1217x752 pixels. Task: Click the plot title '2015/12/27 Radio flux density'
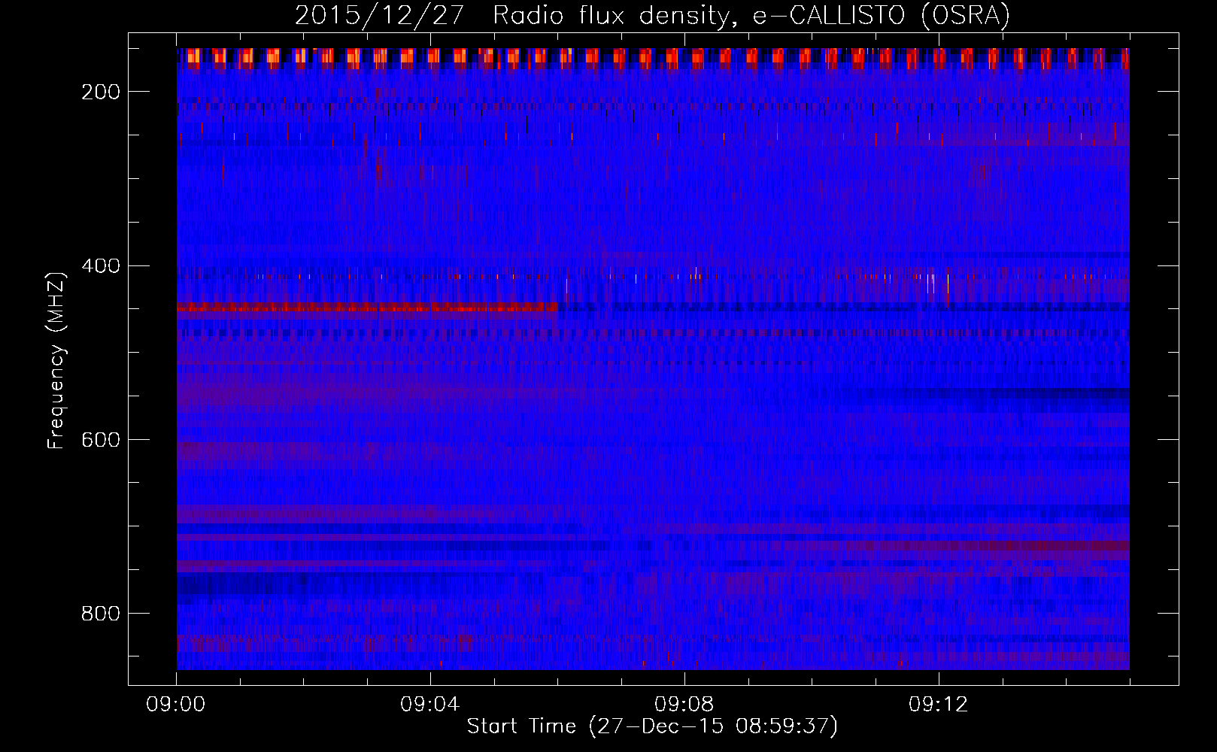[652, 15]
